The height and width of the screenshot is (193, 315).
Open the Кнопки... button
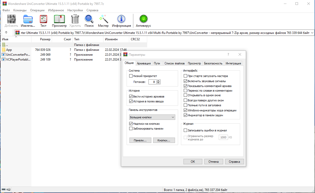point(164,140)
